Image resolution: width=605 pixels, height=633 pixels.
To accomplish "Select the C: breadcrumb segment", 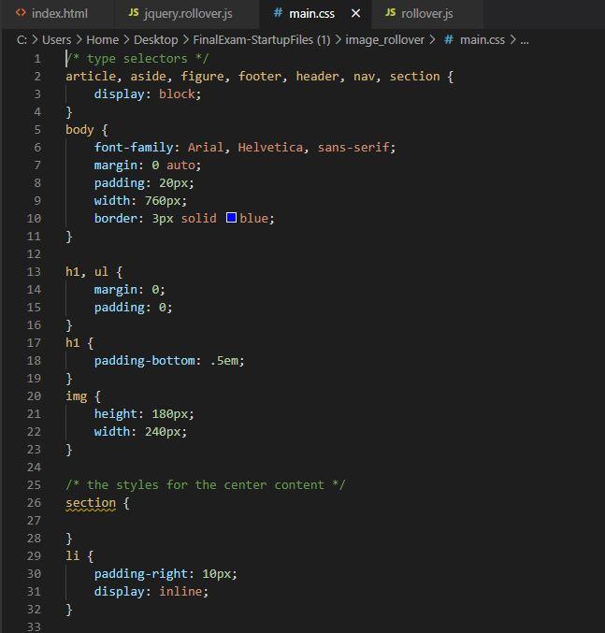I will tap(22, 39).
